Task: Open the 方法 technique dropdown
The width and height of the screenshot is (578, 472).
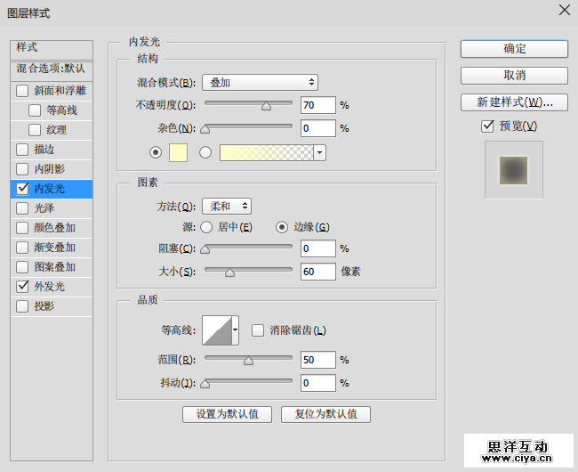Action: click(x=226, y=207)
